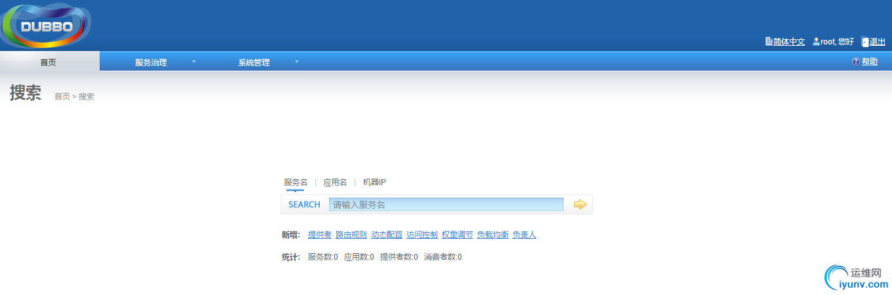Click the 消费者数:0 statistic

(443, 257)
